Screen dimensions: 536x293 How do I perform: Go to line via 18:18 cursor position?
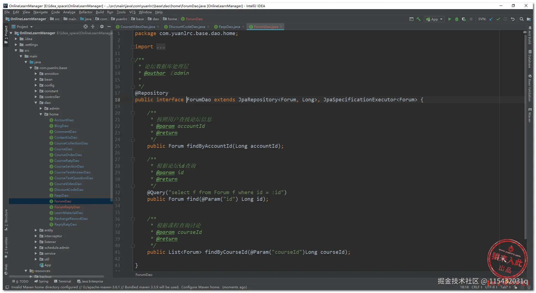pyautogui.click(x=464, y=287)
